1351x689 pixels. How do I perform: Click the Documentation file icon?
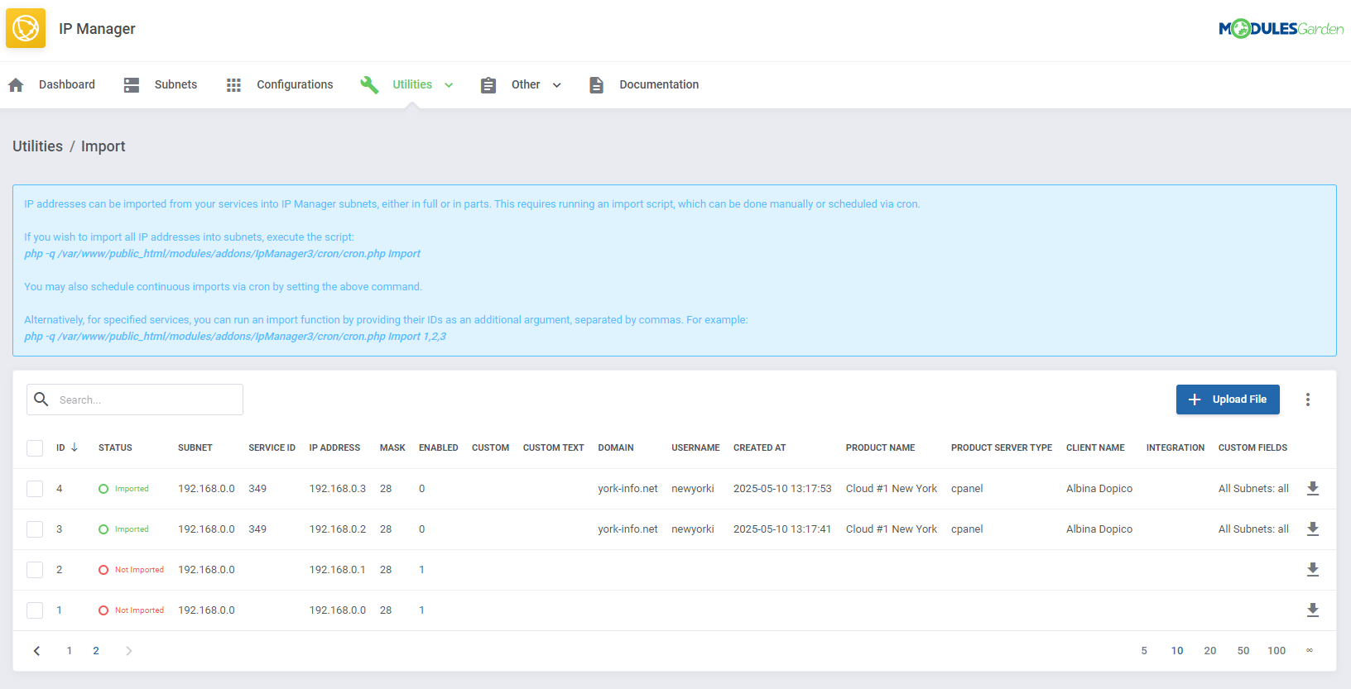pos(596,84)
